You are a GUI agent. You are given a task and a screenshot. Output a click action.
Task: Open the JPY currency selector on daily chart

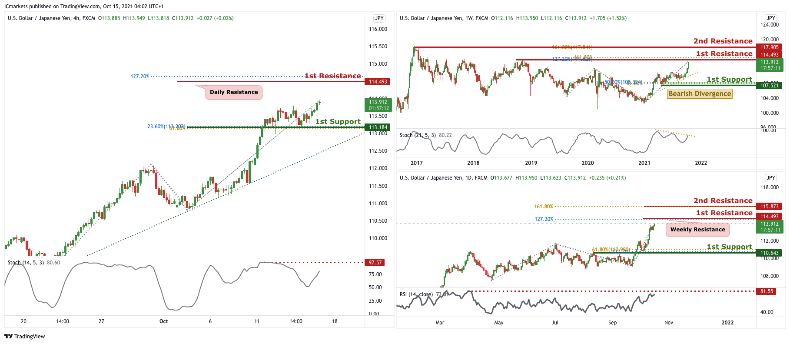771,178
